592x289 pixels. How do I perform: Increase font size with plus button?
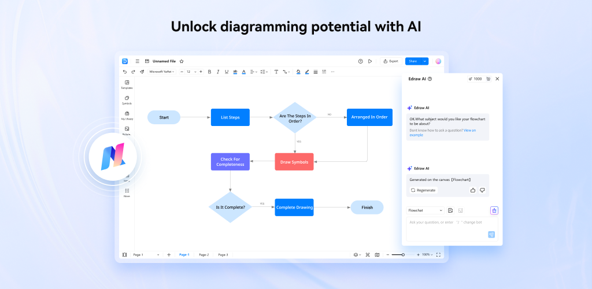click(x=201, y=72)
